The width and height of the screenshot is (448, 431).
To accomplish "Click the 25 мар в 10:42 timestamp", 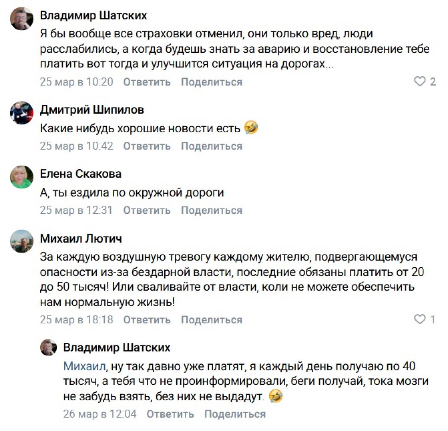I will (x=77, y=146).
